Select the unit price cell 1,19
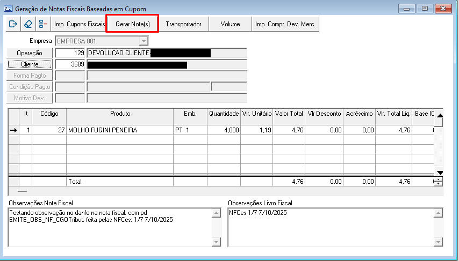This screenshot has width=459, height=261. pos(257,130)
